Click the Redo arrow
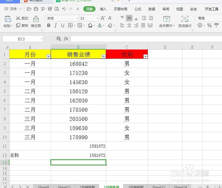222x188 pixels. [71, 9]
